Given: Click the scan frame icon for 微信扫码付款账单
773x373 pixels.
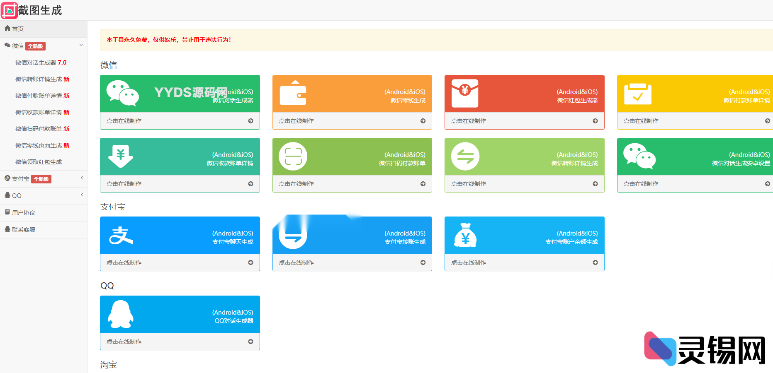Looking at the screenshot, I should [293, 156].
